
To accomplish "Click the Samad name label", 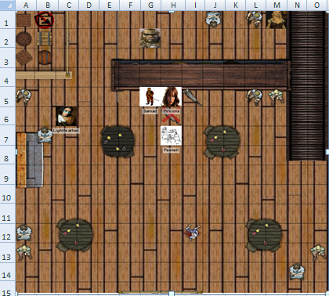I will [x=150, y=111].
